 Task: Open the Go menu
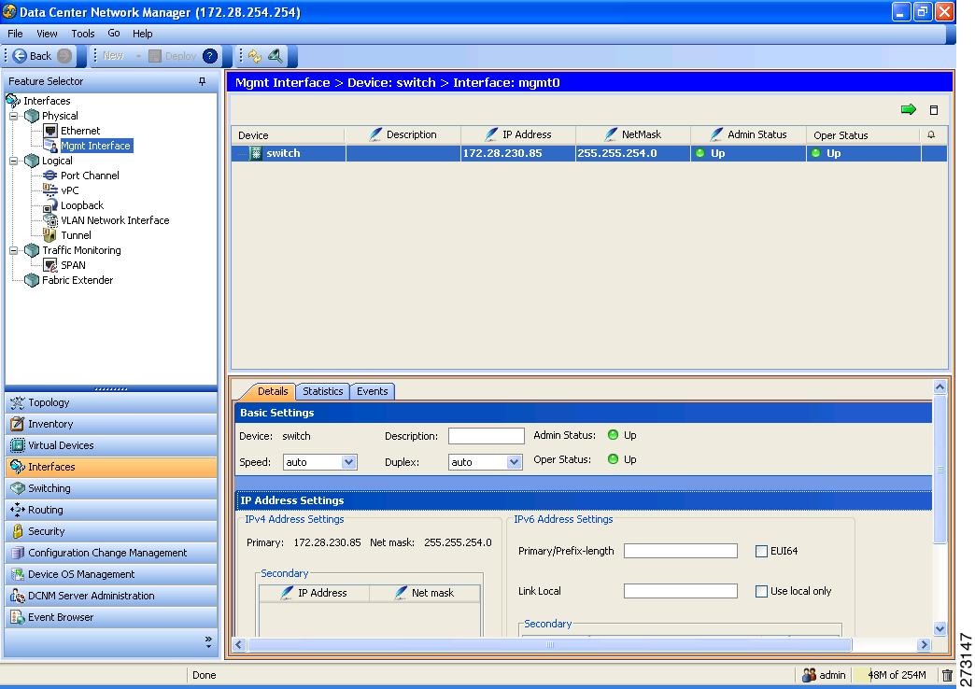coord(114,34)
